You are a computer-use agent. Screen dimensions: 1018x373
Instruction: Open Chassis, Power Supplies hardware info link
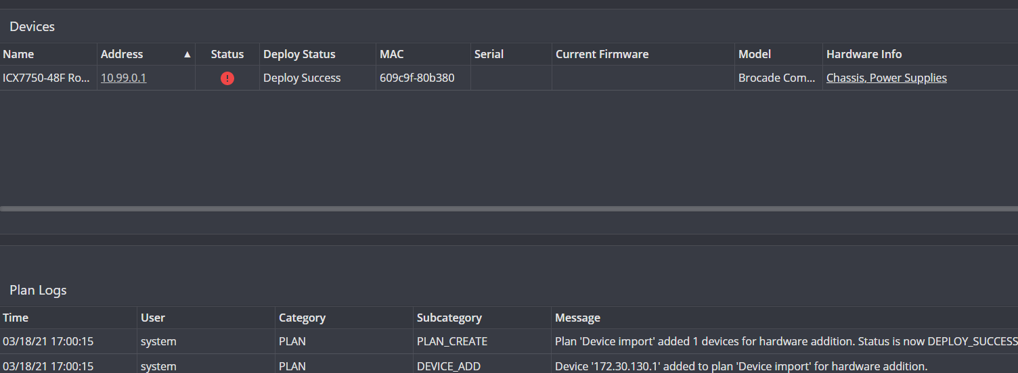click(x=886, y=78)
